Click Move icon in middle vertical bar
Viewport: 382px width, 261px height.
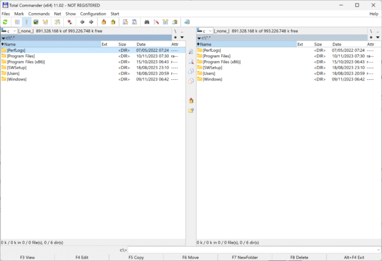(x=191, y=81)
